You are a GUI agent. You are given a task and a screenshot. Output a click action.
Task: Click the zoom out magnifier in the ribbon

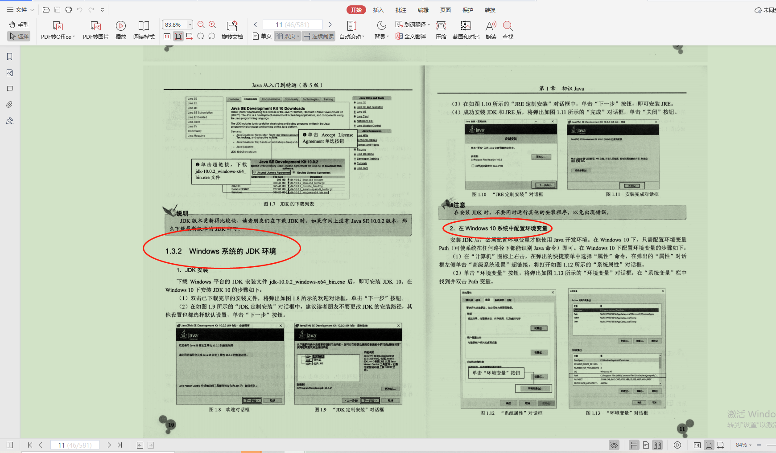pos(201,24)
